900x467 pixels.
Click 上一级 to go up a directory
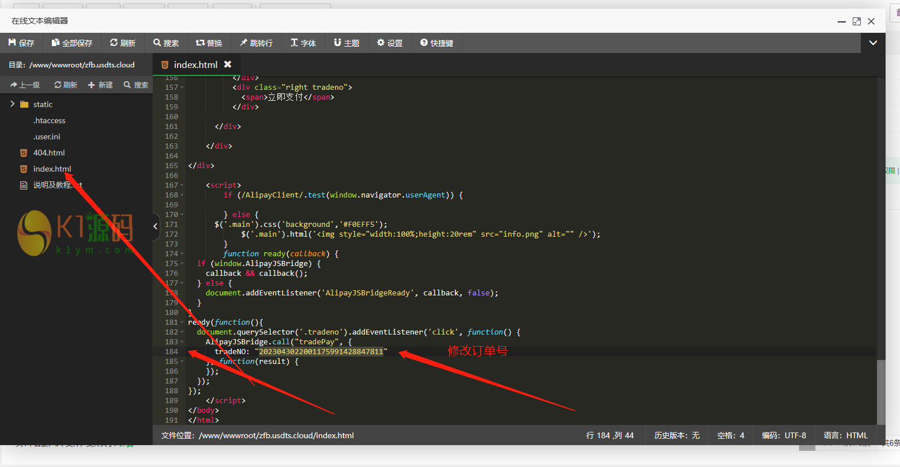click(25, 85)
